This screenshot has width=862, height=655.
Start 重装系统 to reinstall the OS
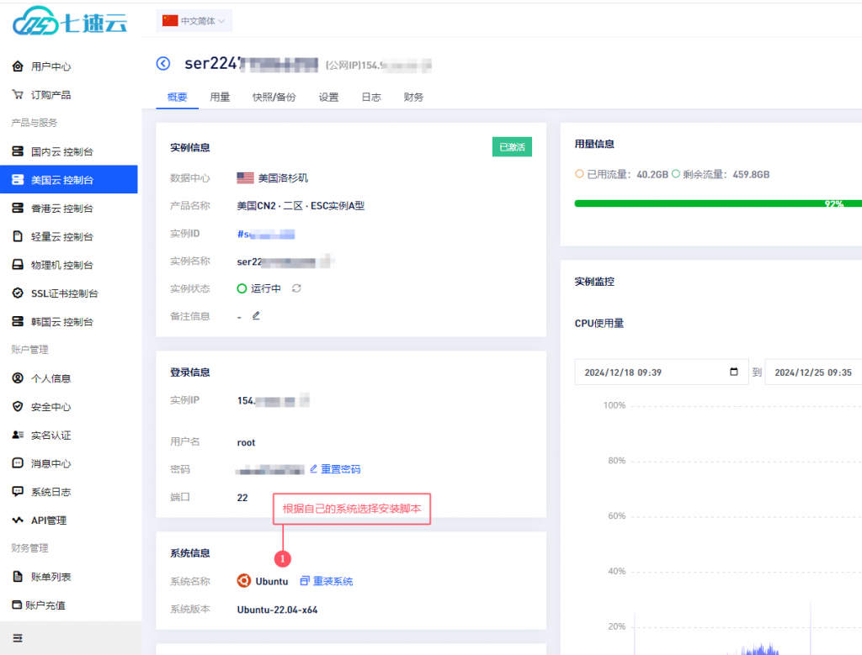coord(332,581)
